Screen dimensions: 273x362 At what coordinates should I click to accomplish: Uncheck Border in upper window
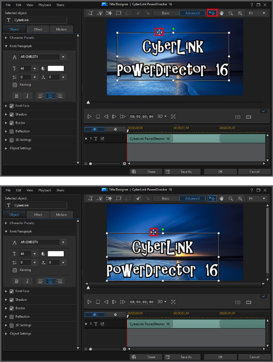12,123
